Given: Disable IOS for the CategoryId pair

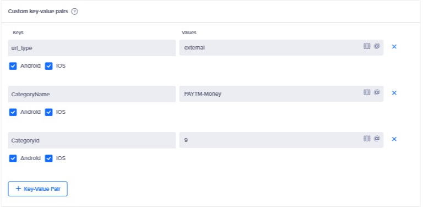Looking at the screenshot, I should pos(48,158).
